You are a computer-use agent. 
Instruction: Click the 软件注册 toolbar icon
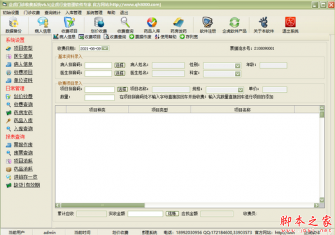[x=208, y=25]
